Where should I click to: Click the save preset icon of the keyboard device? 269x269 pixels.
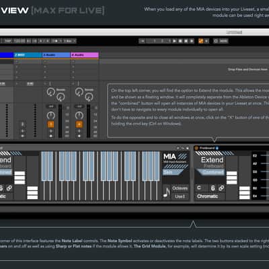pyautogui.click(x=188, y=148)
